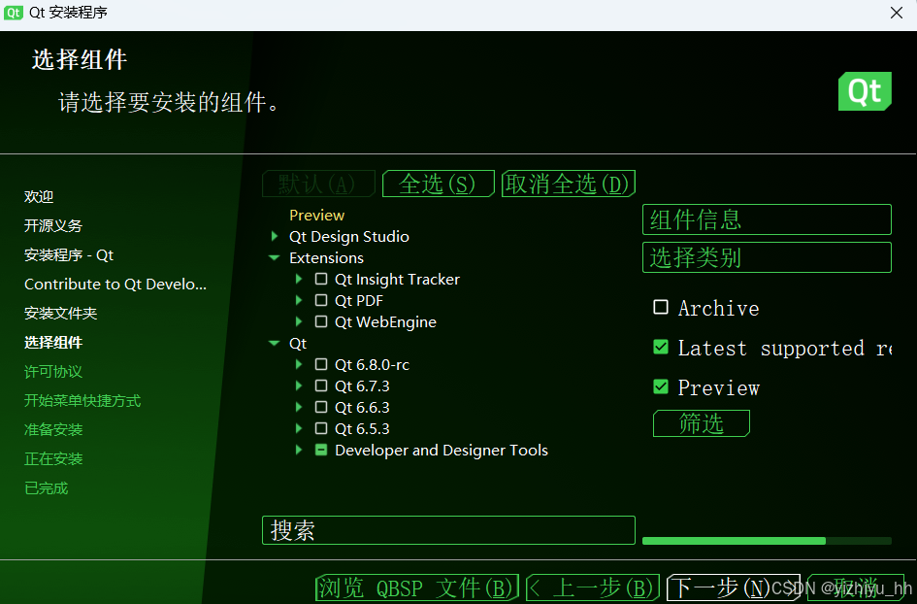Select the Qt 6.7.3 checkbox

[321, 386]
